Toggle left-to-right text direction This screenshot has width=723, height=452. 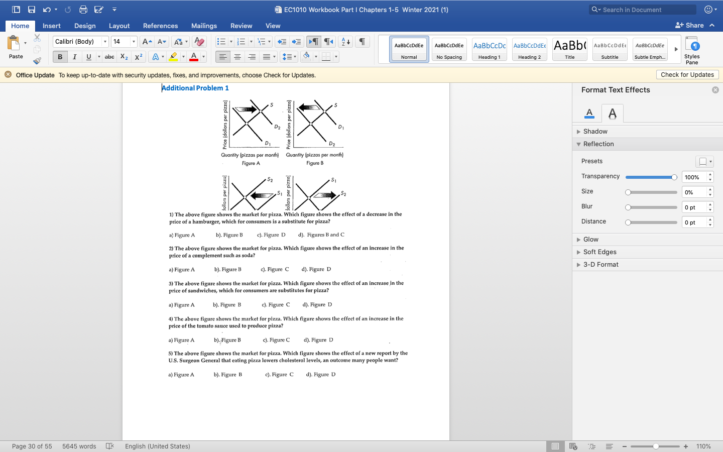coord(314,42)
